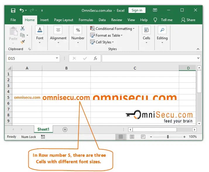The width and height of the screenshot is (209, 172).
Task: Switch to the Page Layout tab
Action: point(64,20)
